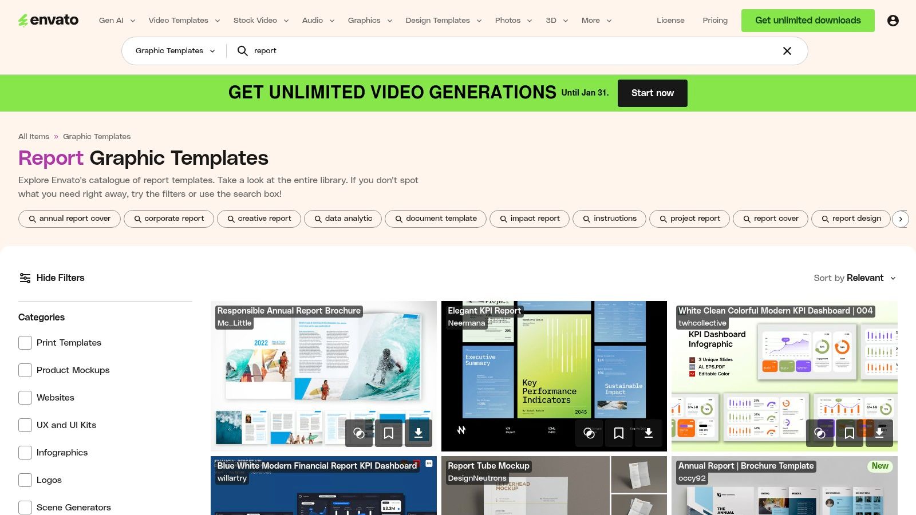Screen dimensions: 916x515
Task: Check the Infographics category filter
Action: [x=25, y=452]
